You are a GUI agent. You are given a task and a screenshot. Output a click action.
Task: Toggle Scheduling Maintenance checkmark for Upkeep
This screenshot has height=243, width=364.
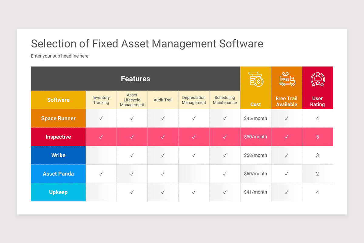tap(224, 192)
